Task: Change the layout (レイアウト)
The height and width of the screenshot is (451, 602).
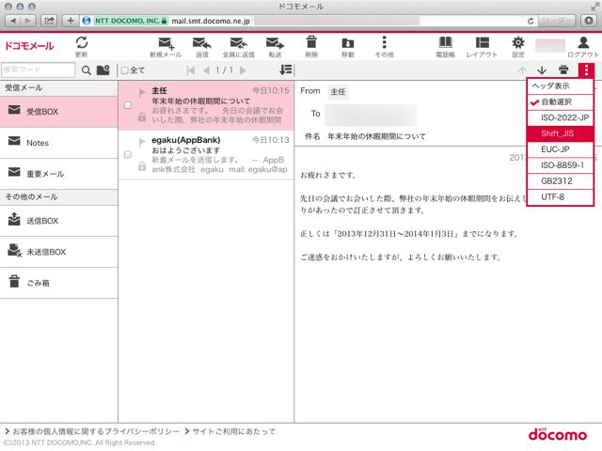Action: (482, 47)
